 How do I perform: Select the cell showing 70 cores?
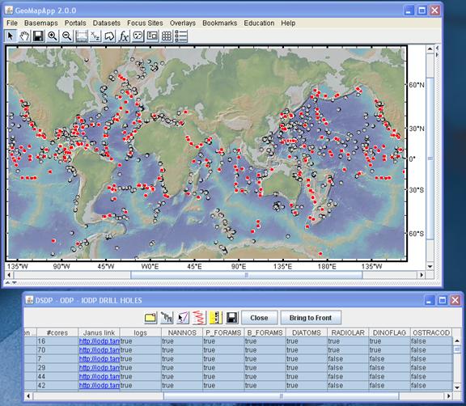tap(57, 350)
